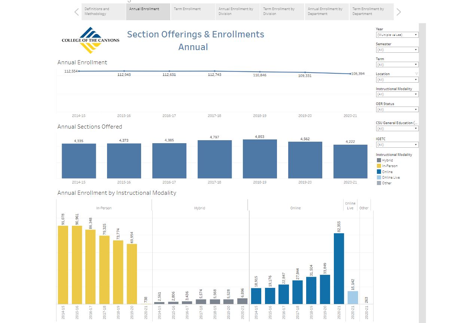Toggle the Other legend entry
This screenshot has width=457, height=323.
(379, 182)
